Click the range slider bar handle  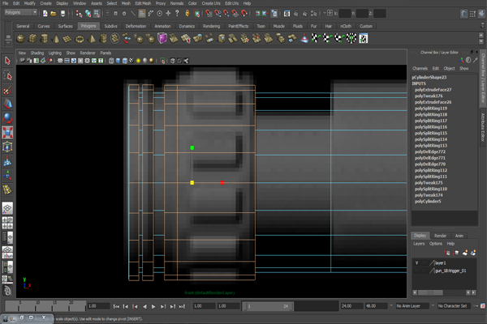pos(269,306)
